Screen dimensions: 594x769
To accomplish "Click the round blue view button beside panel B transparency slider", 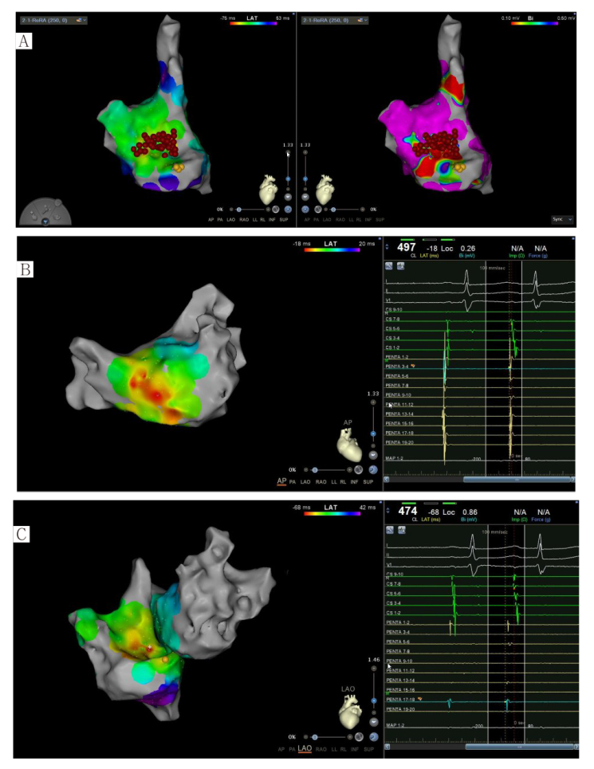I will [373, 469].
